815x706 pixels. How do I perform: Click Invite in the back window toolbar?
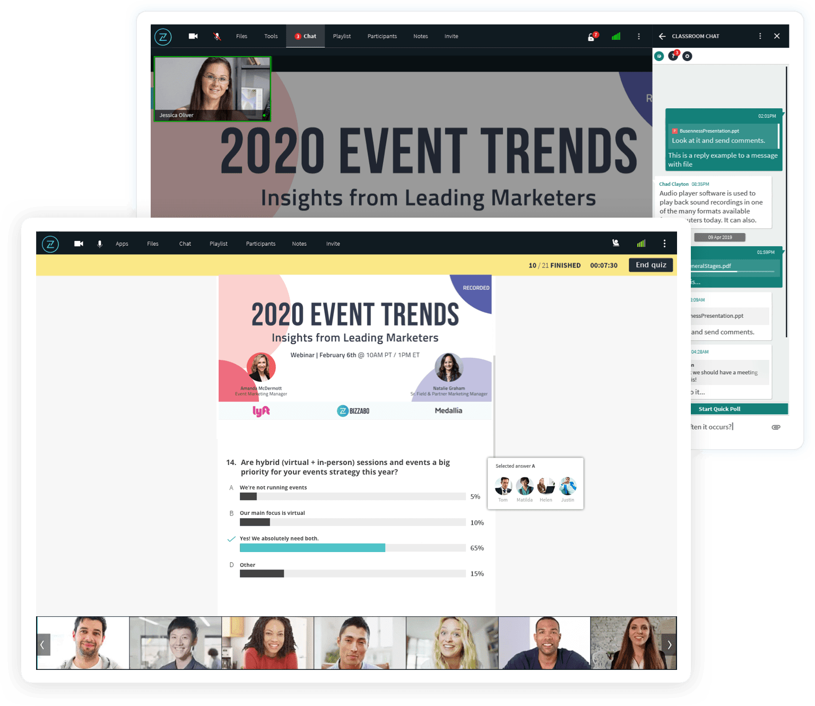pyautogui.click(x=451, y=36)
